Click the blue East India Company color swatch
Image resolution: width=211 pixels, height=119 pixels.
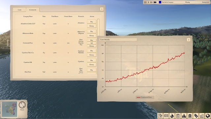click(160, 2)
